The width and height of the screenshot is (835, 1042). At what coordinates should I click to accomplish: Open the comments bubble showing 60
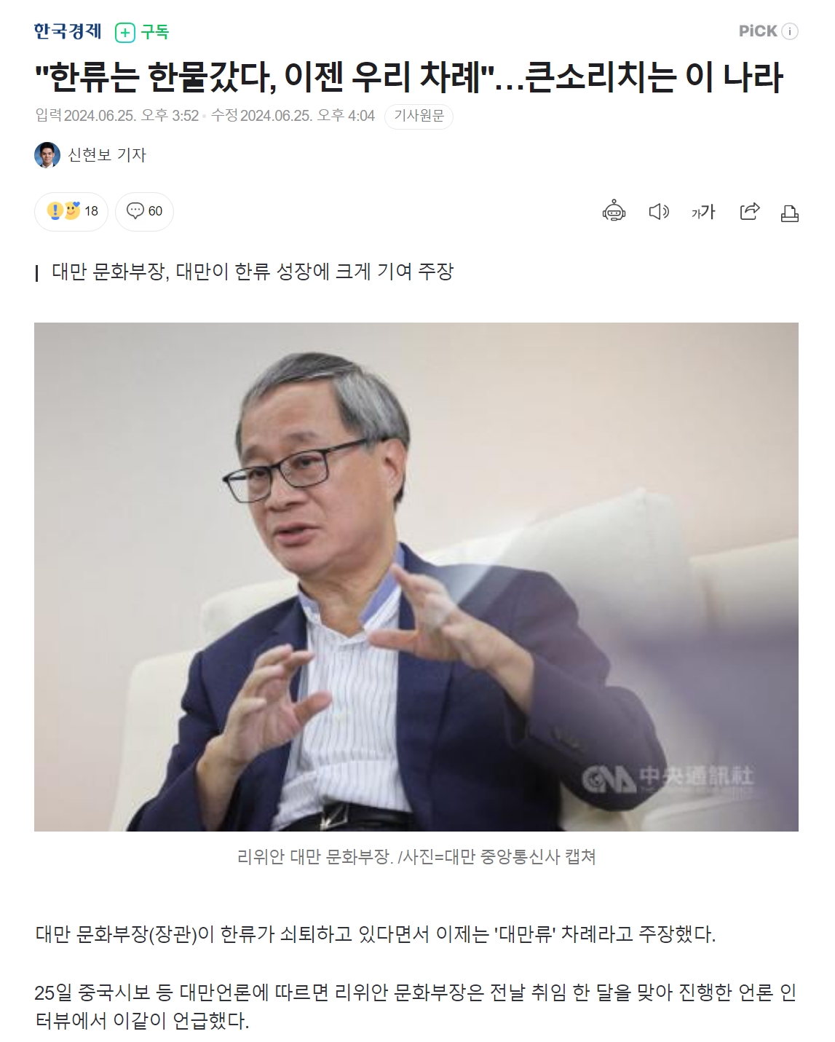tap(144, 211)
